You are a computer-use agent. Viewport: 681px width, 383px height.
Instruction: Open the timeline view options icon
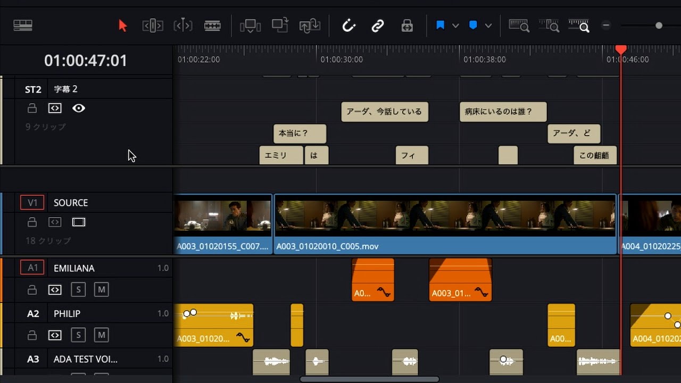tap(23, 25)
